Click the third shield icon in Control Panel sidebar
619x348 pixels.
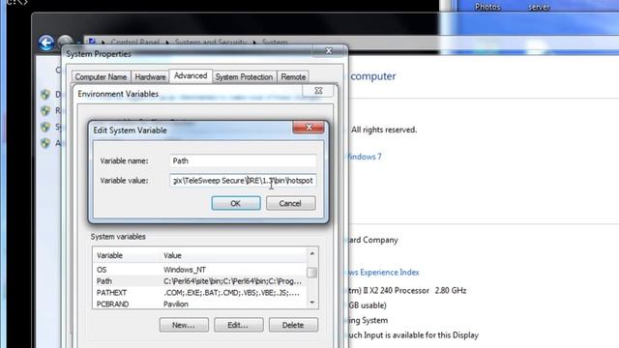(x=45, y=127)
